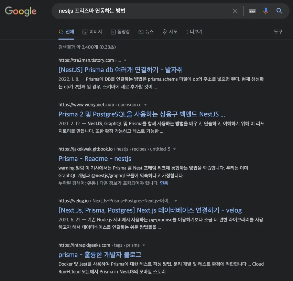
Task: Expand dropdown arrow next to intrepidgeeks.com URL
Action: coord(144,245)
